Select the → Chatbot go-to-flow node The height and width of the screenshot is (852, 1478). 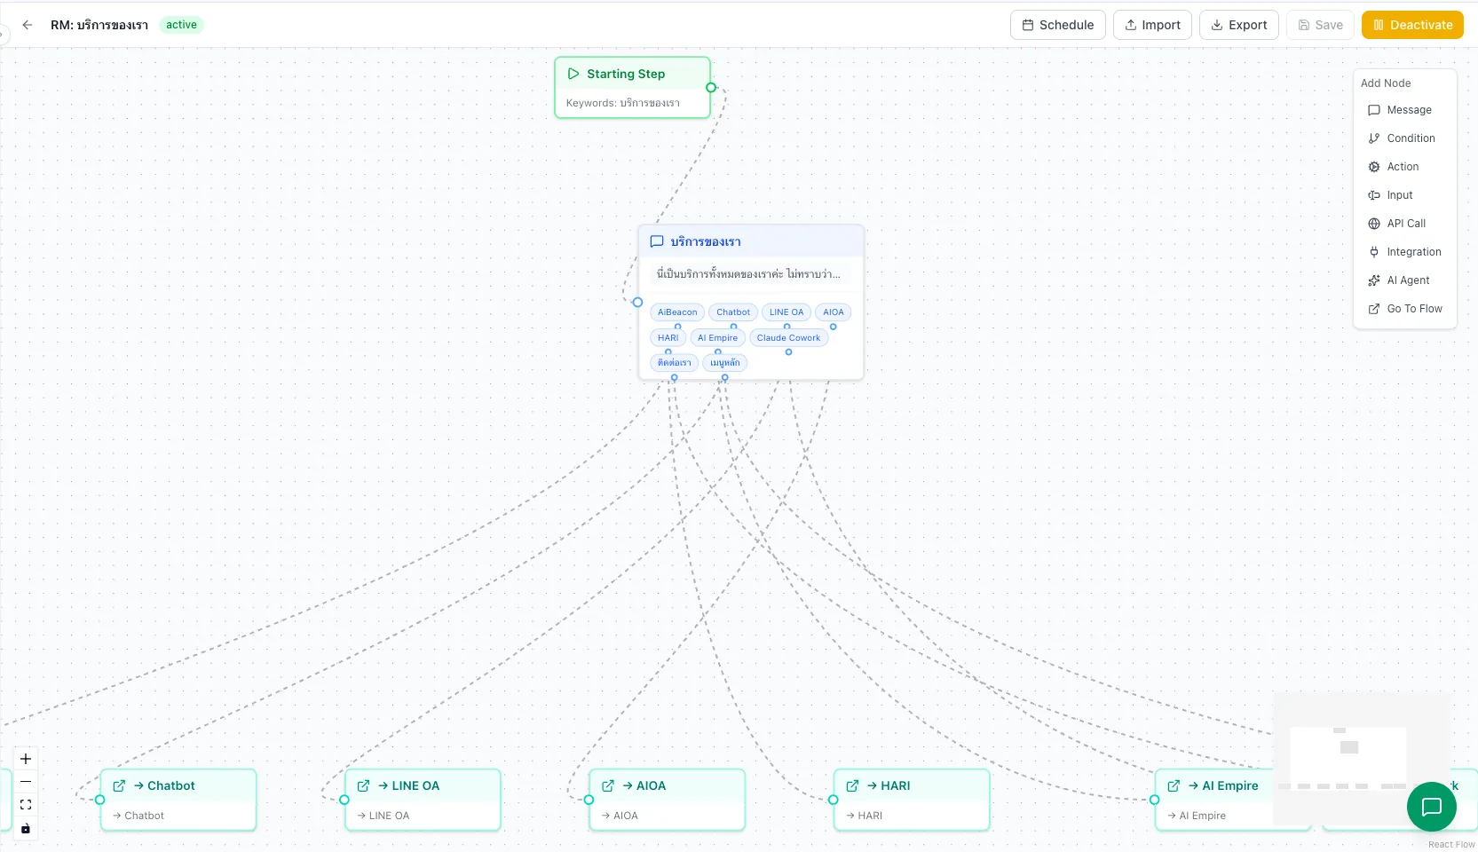click(x=178, y=800)
